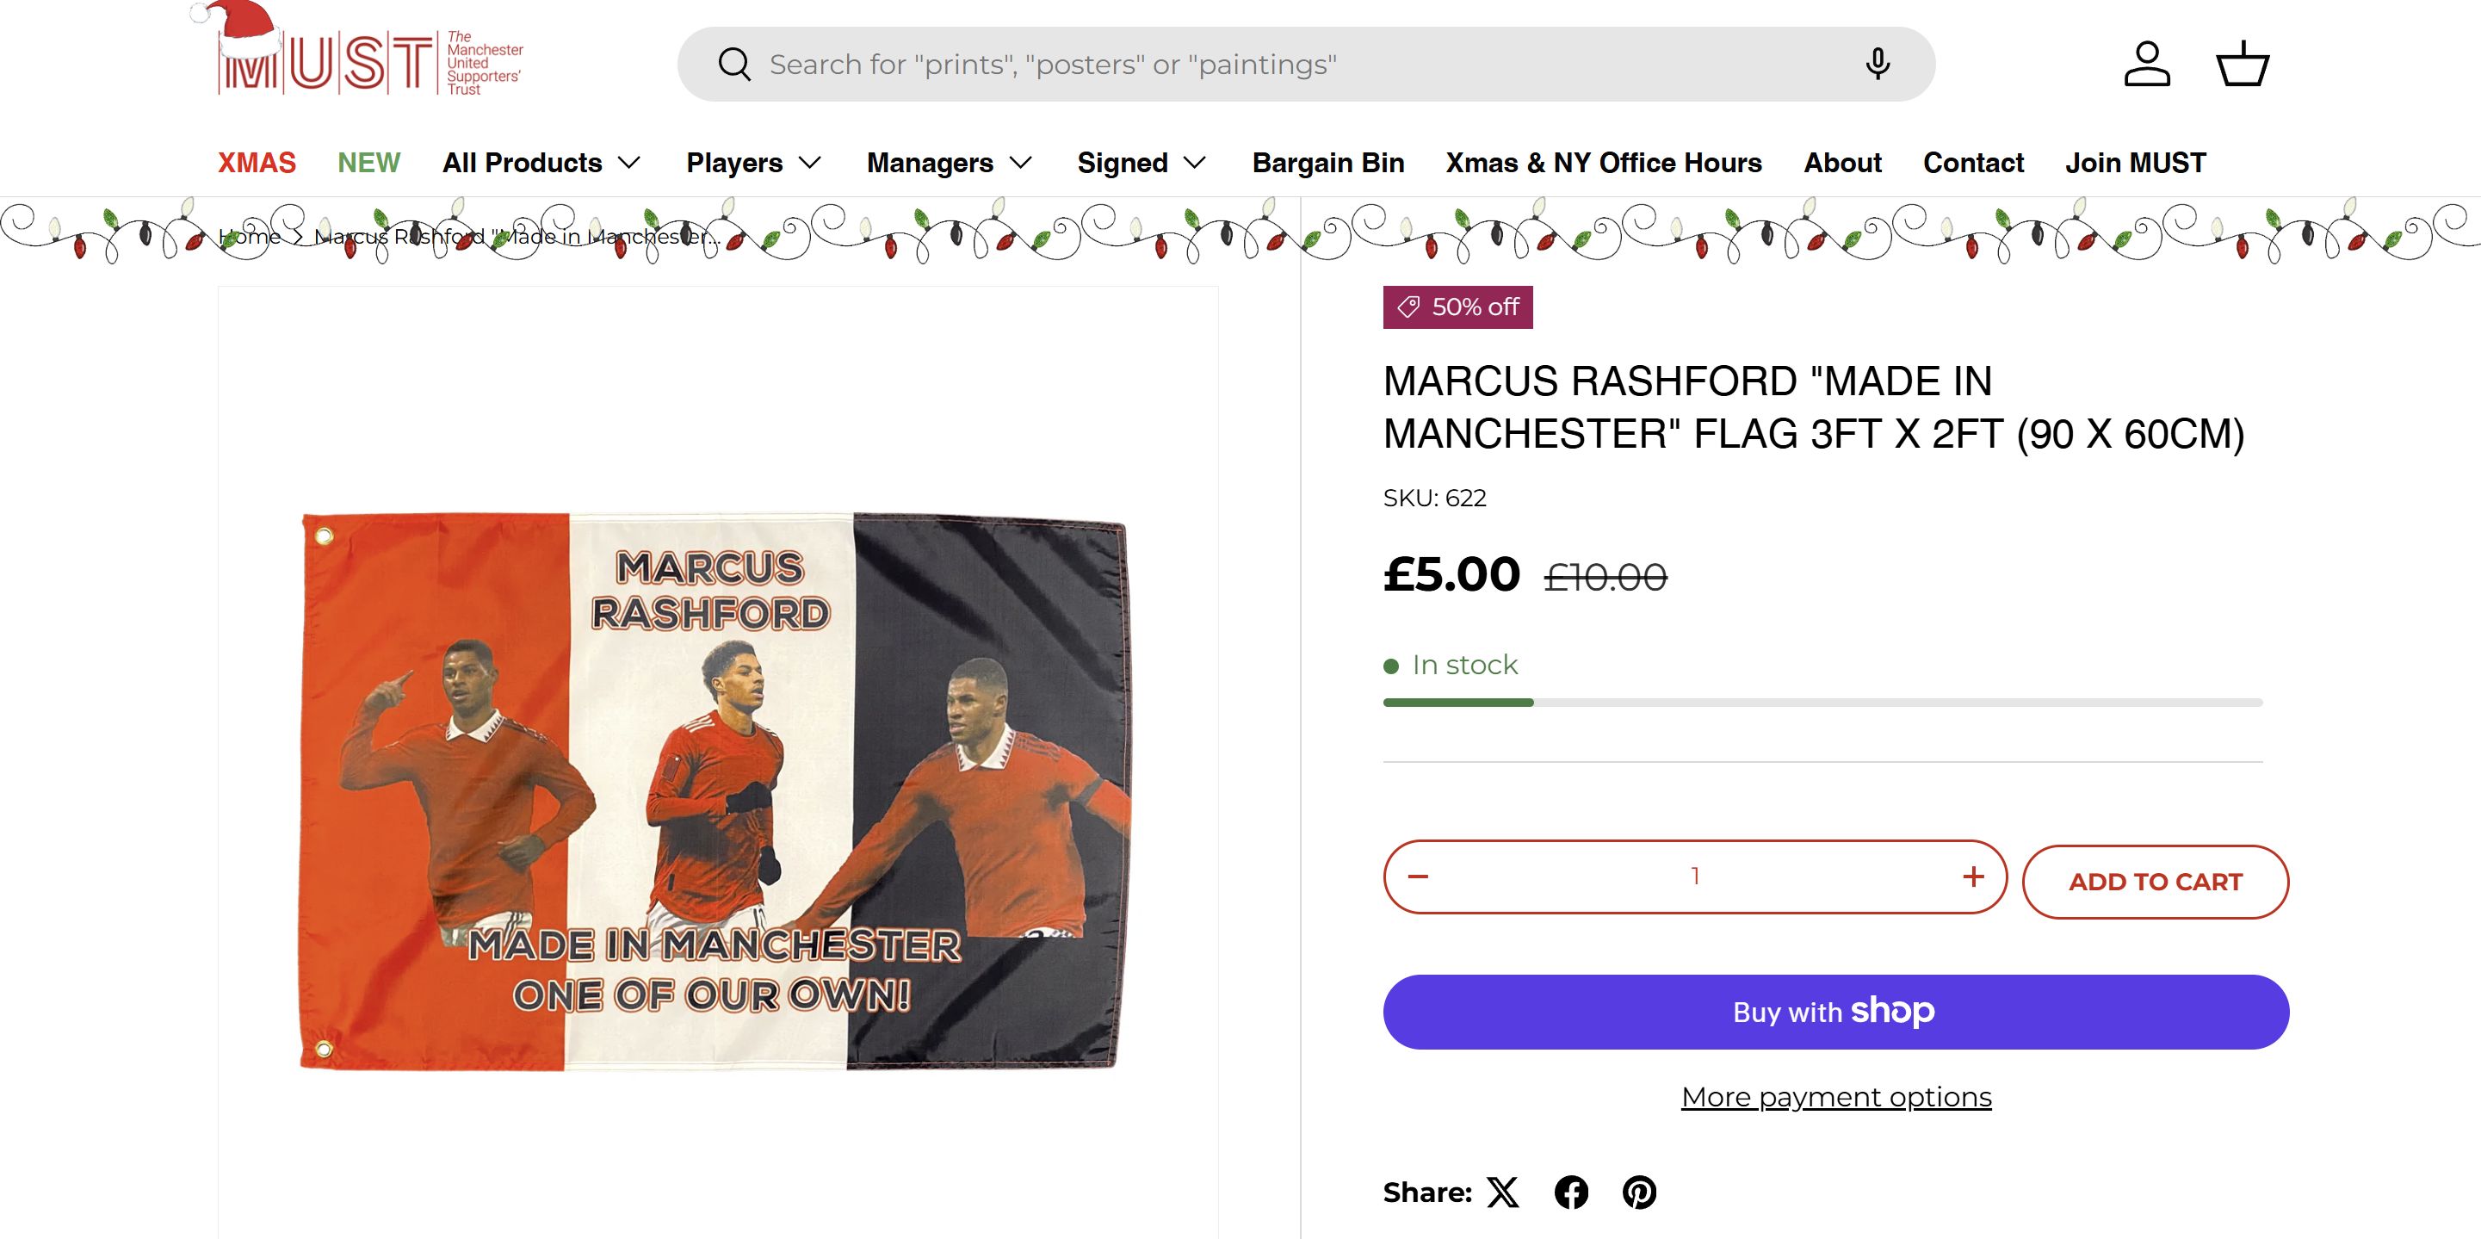Share product on Pinterest
The width and height of the screenshot is (2481, 1239).
(1639, 1193)
